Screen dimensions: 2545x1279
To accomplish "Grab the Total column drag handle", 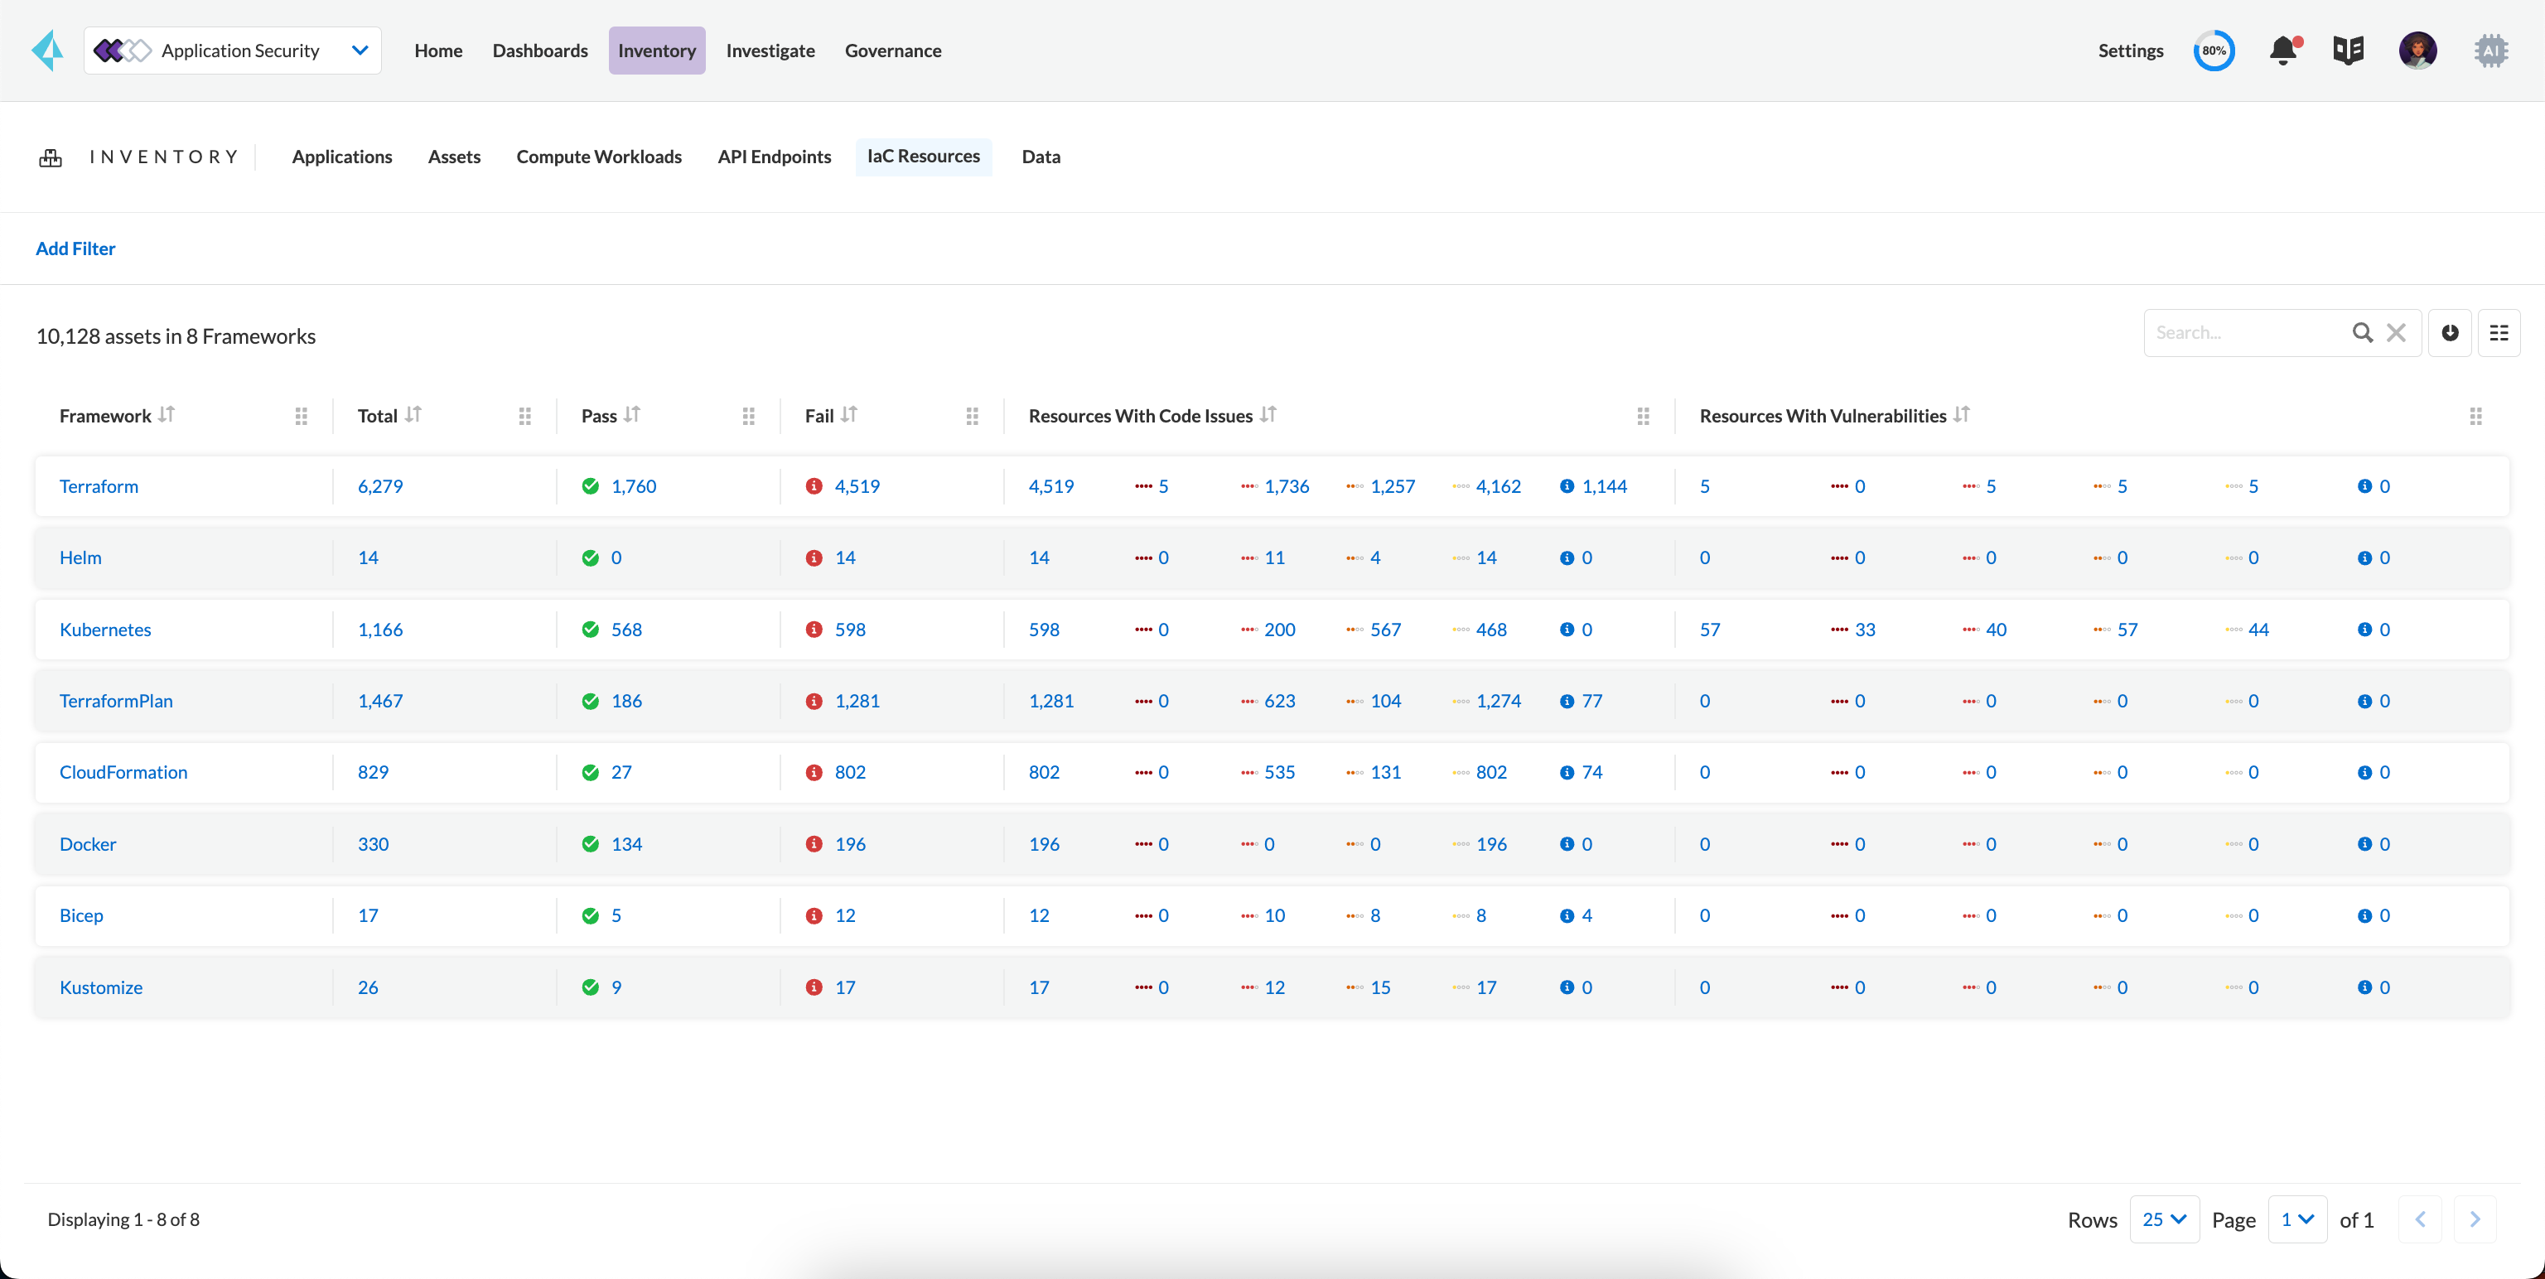I will [x=524, y=417].
